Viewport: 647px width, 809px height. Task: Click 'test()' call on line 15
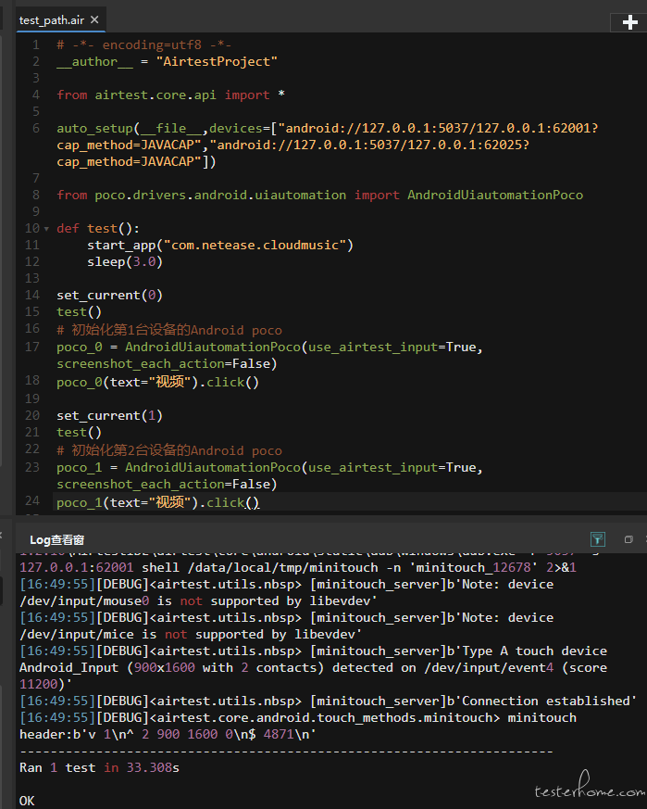tap(79, 312)
